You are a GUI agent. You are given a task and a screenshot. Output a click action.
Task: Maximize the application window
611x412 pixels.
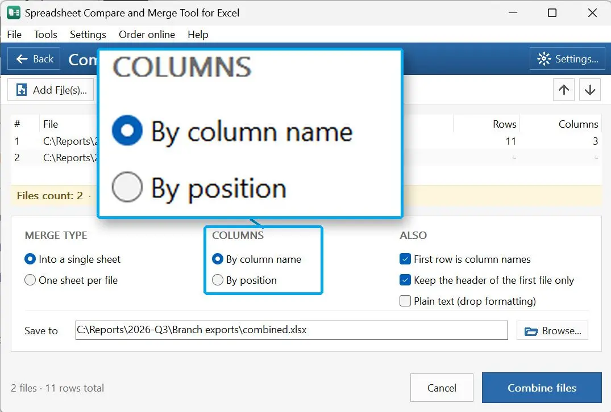click(552, 13)
